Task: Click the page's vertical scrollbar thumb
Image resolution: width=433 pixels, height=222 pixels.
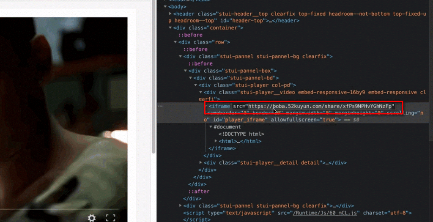Action: click(x=153, y=77)
